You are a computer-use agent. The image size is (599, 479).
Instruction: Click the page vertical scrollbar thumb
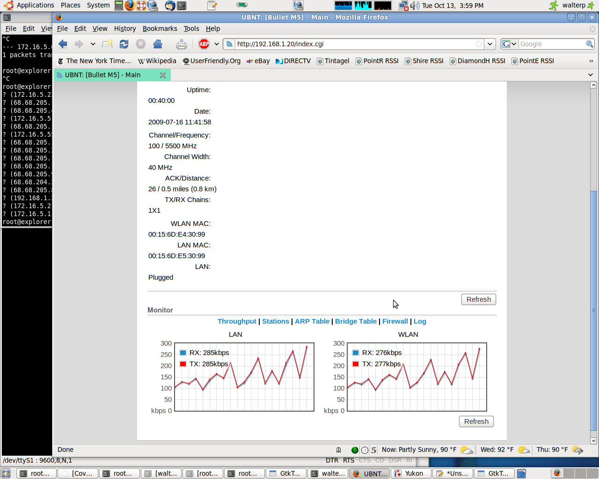click(x=593, y=311)
